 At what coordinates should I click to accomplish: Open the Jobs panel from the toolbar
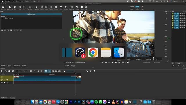click(x=86, y=8)
